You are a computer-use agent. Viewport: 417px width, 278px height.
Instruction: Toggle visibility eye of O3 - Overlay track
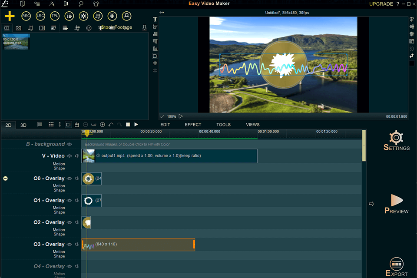(x=69, y=244)
